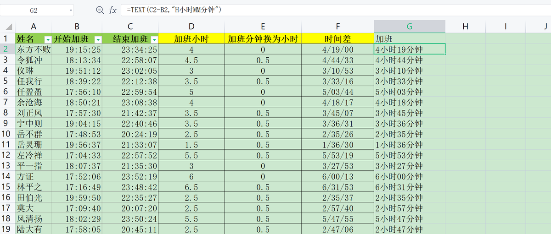Select column C header
551x234 pixels.
pos(130,27)
